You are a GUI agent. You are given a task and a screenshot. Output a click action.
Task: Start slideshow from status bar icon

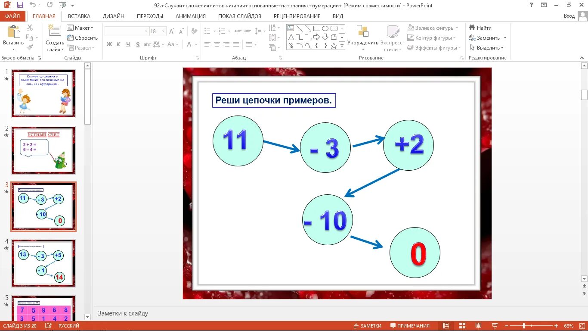click(x=495, y=326)
